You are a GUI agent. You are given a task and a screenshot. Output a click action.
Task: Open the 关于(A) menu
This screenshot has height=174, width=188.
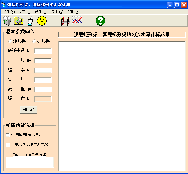click(57, 12)
